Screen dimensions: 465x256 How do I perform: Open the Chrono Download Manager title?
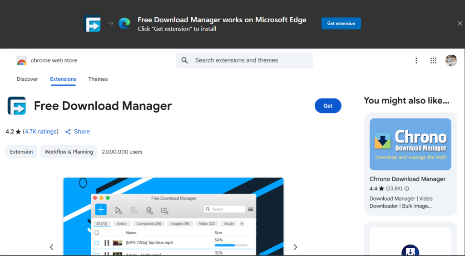pos(407,179)
